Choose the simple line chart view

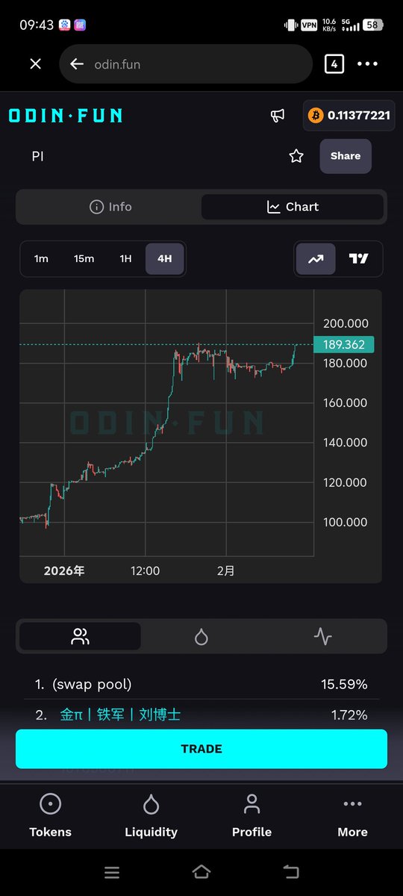(316, 259)
